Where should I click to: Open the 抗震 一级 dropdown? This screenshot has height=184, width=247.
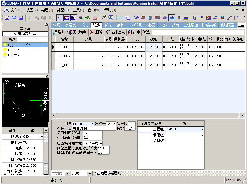coord(134,129)
